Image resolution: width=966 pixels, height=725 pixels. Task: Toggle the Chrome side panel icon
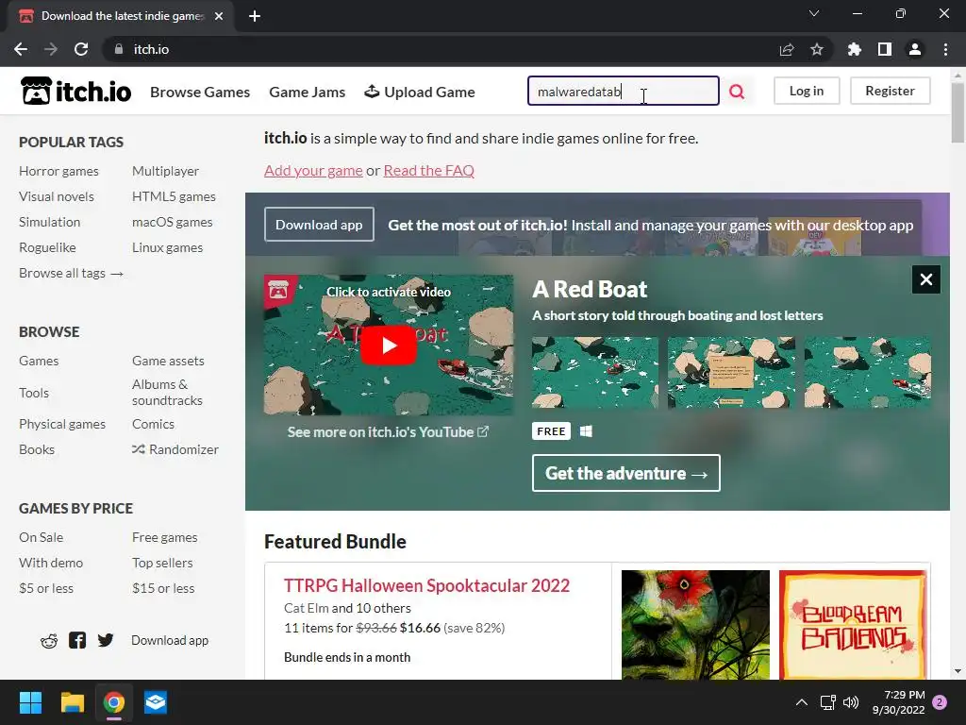point(885,49)
